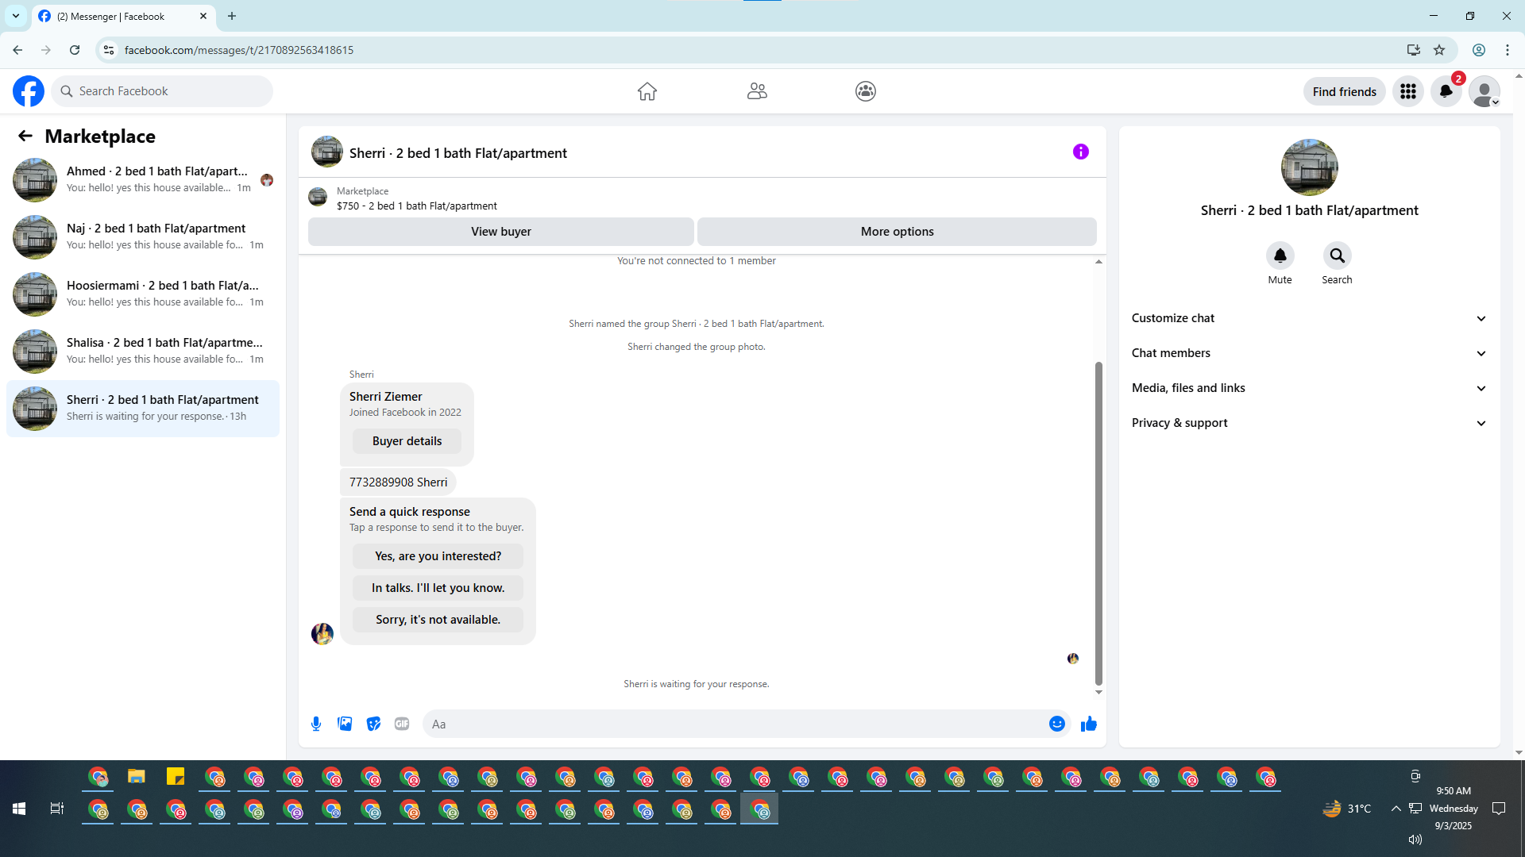Open the Windows Start menu
Image resolution: width=1525 pixels, height=857 pixels.
19,809
